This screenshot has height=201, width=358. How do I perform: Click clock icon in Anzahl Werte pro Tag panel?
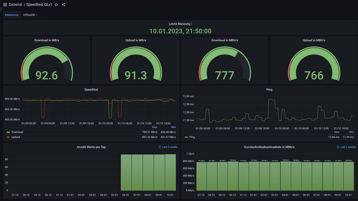pyautogui.click(x=160, y=147)
